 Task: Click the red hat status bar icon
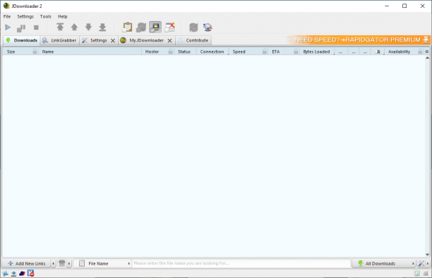22,273
